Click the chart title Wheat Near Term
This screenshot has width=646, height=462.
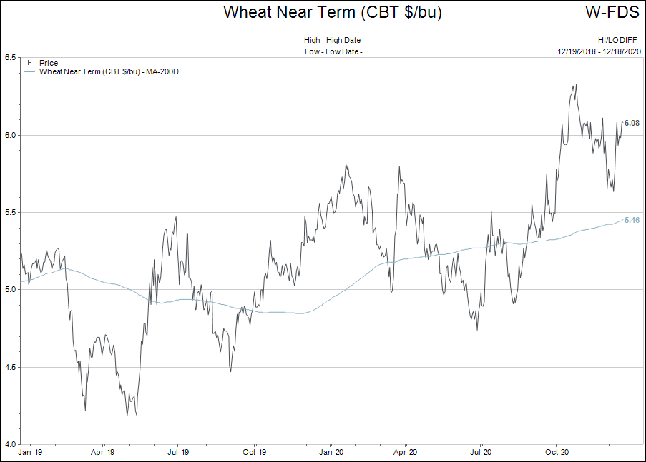[332, 12]
